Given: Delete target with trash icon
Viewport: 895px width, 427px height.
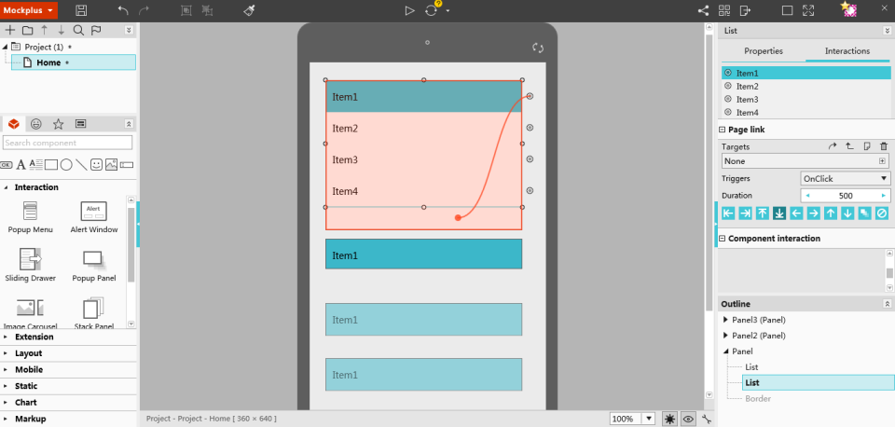Looking at the screenshot, I should pos(884,146).
